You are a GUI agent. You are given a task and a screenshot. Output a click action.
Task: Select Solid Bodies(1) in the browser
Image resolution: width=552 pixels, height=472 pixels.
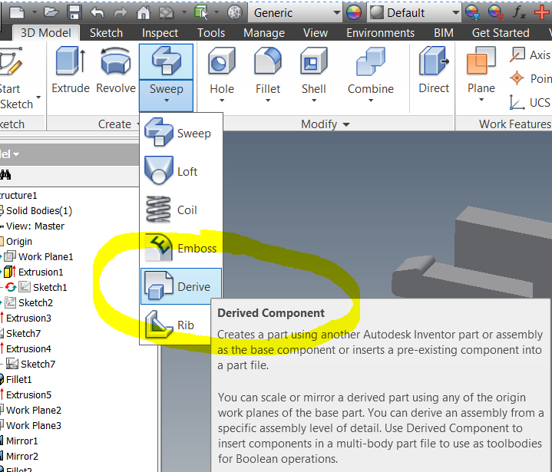point(38,210)
